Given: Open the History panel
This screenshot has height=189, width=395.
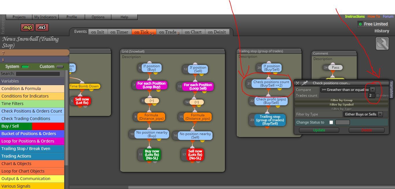Looking at the screenshot, I should pos(382,31).
